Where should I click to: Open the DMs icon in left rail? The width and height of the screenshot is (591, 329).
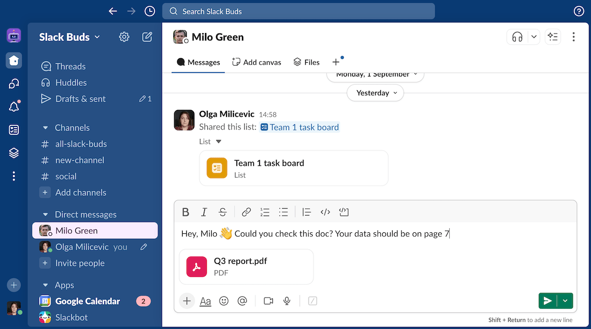(14, 84)
